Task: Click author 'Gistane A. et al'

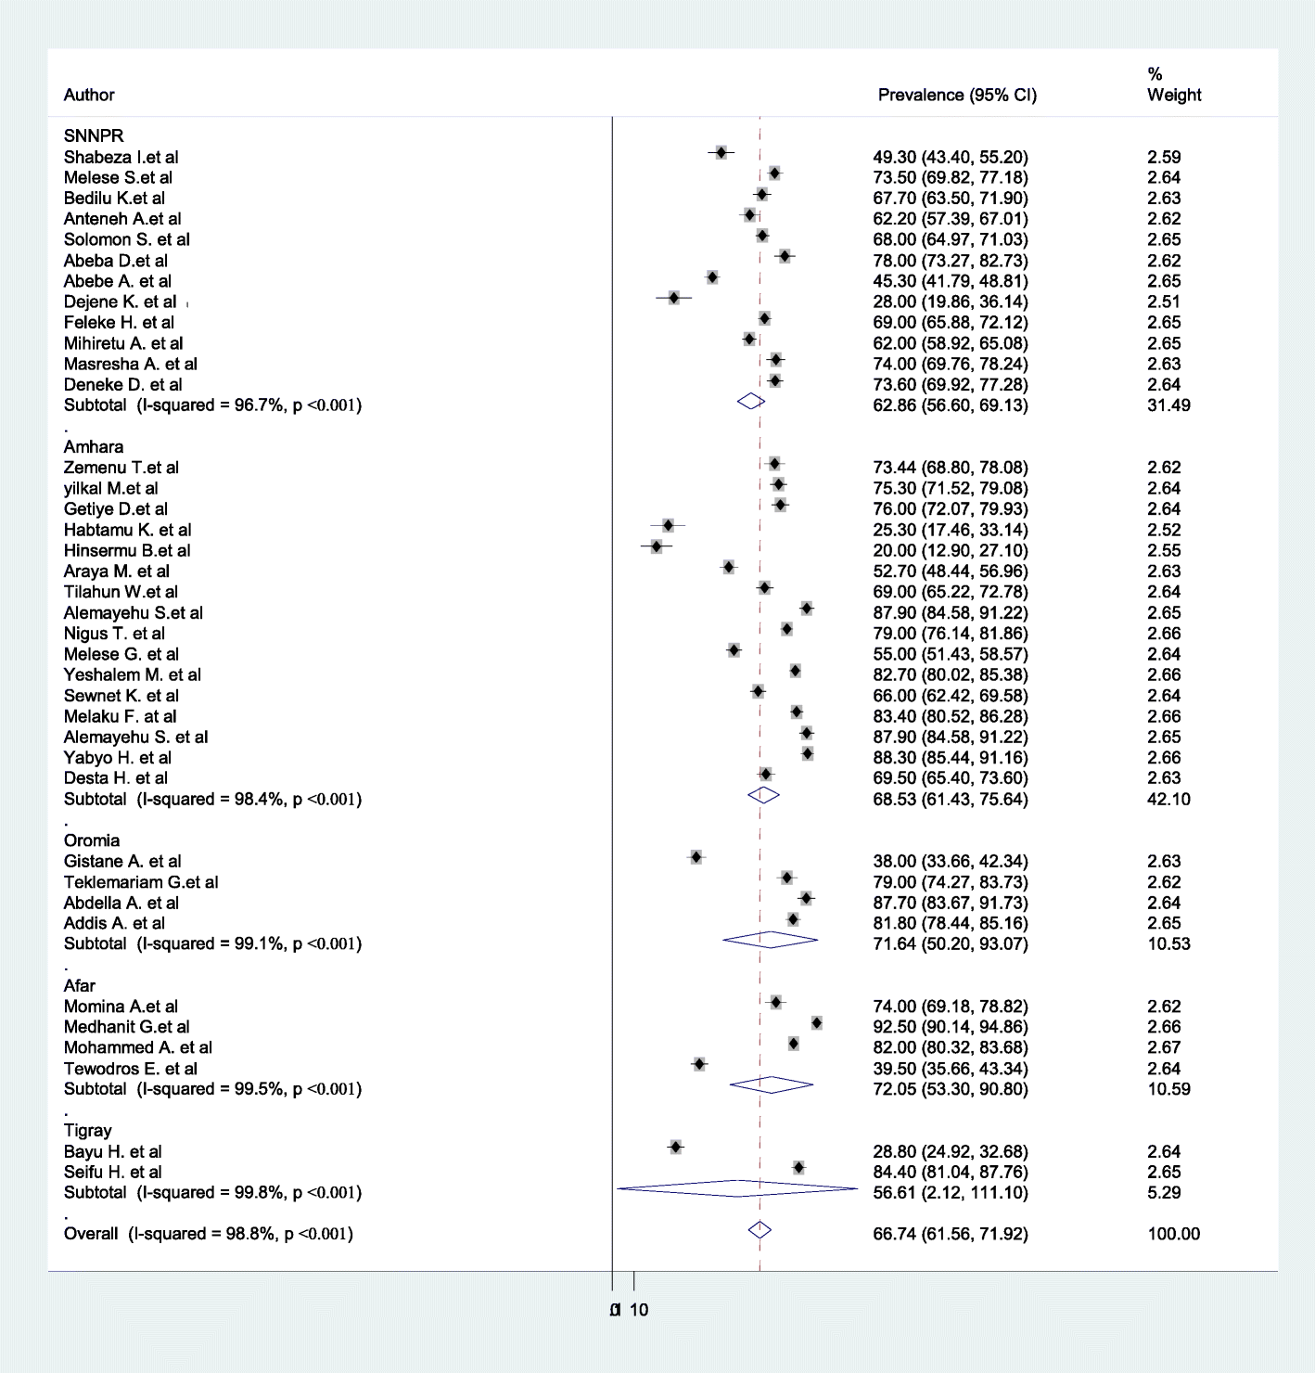Action: point(122,861)
